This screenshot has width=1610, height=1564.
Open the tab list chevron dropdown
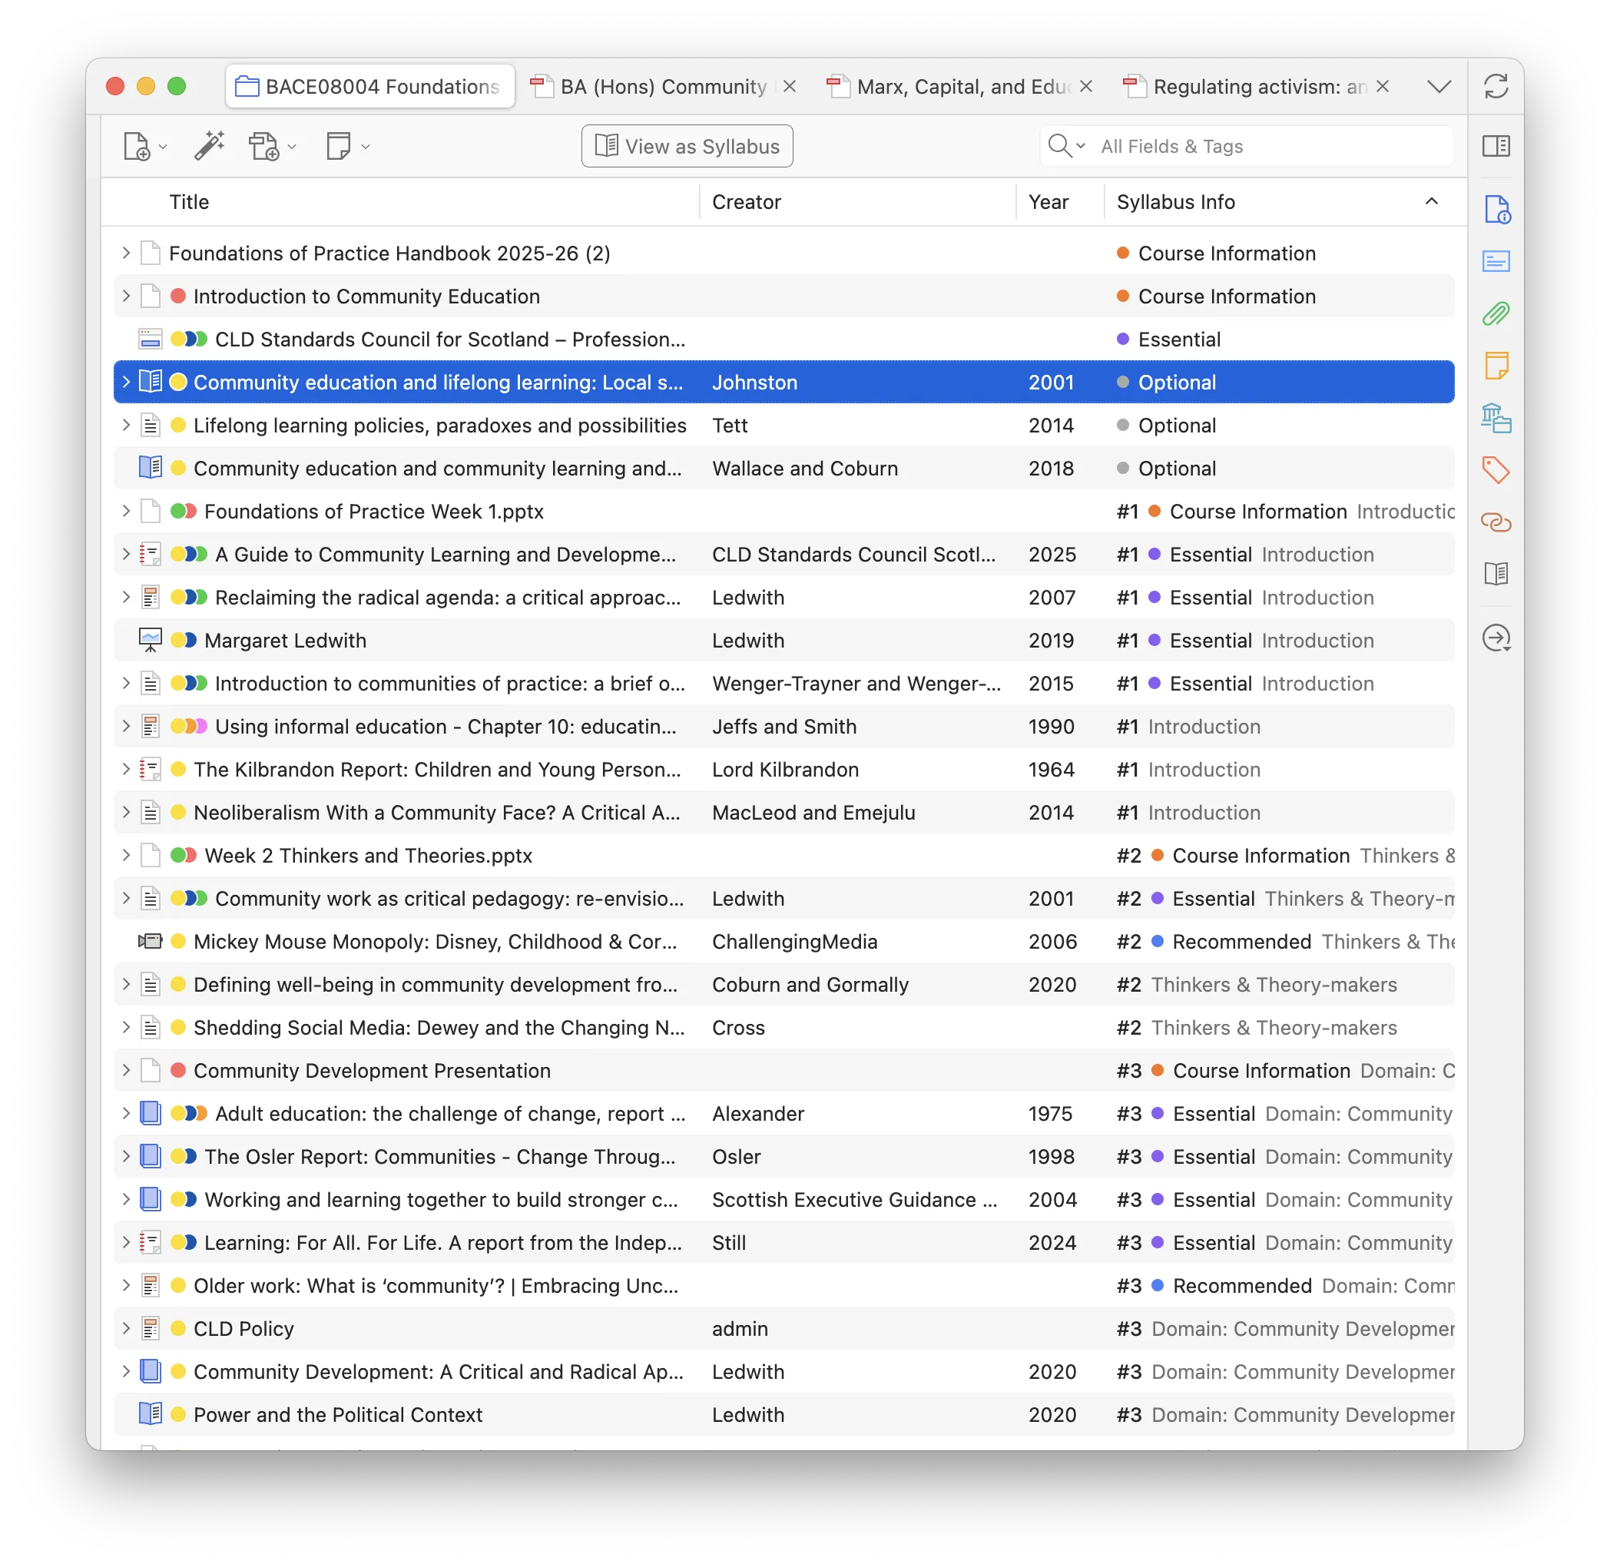click(1439, 86)
